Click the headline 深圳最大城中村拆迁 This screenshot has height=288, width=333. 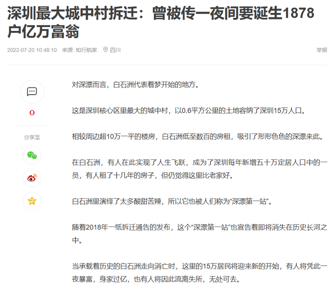(161, 22)
